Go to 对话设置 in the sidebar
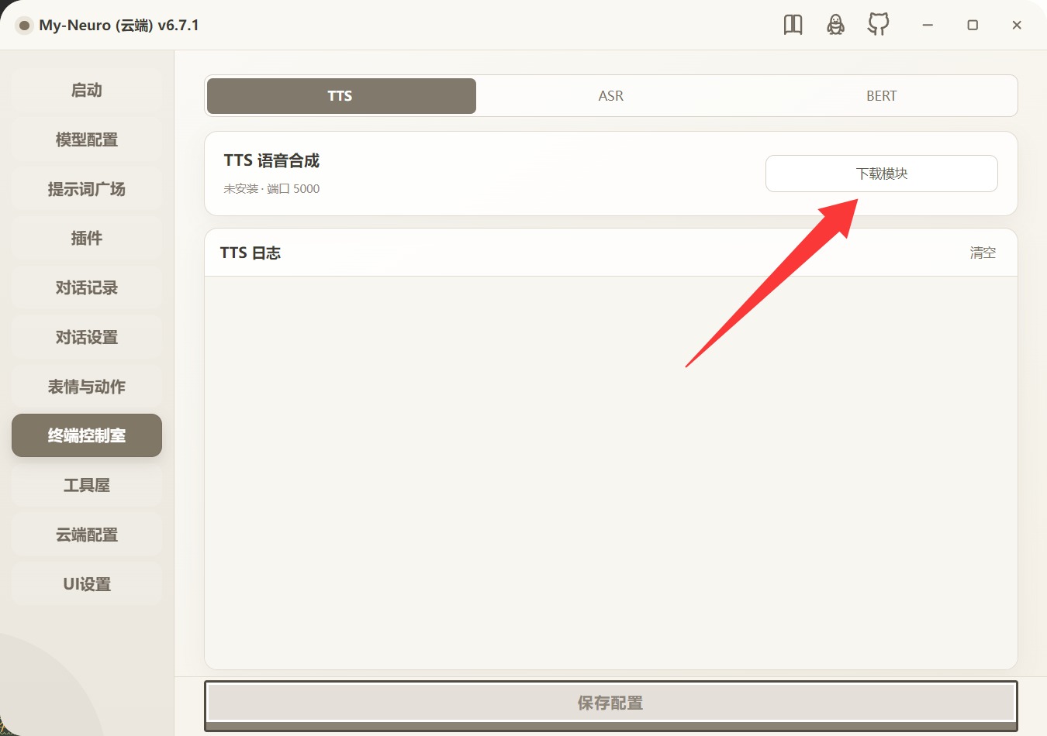Screen dimensions: 1047x736 87,337
